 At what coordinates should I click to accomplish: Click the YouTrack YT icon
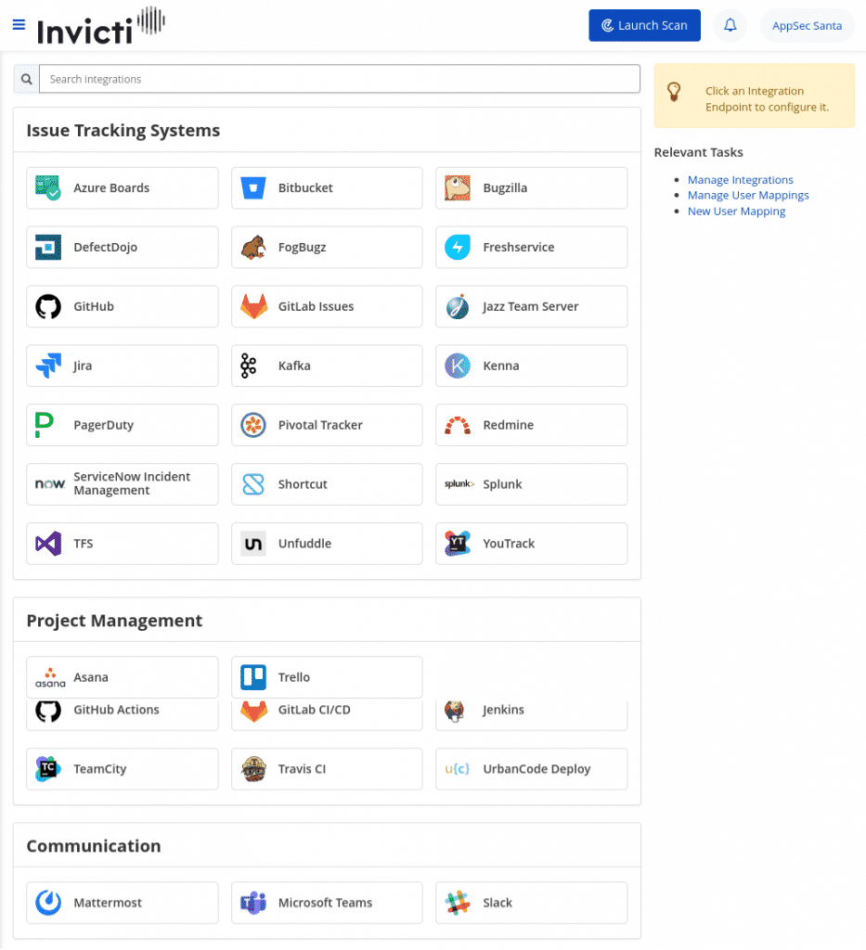[458, 544]
